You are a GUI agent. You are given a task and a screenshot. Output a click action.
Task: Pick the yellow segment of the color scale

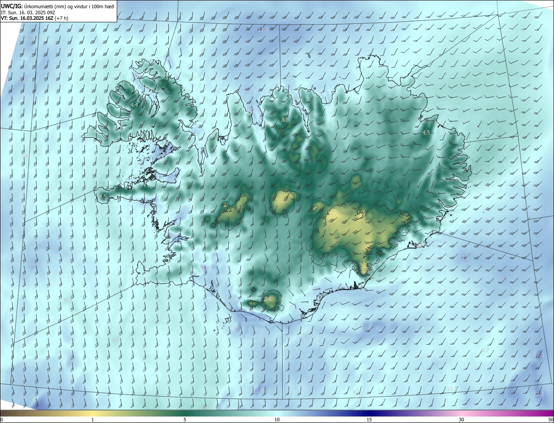93,413
